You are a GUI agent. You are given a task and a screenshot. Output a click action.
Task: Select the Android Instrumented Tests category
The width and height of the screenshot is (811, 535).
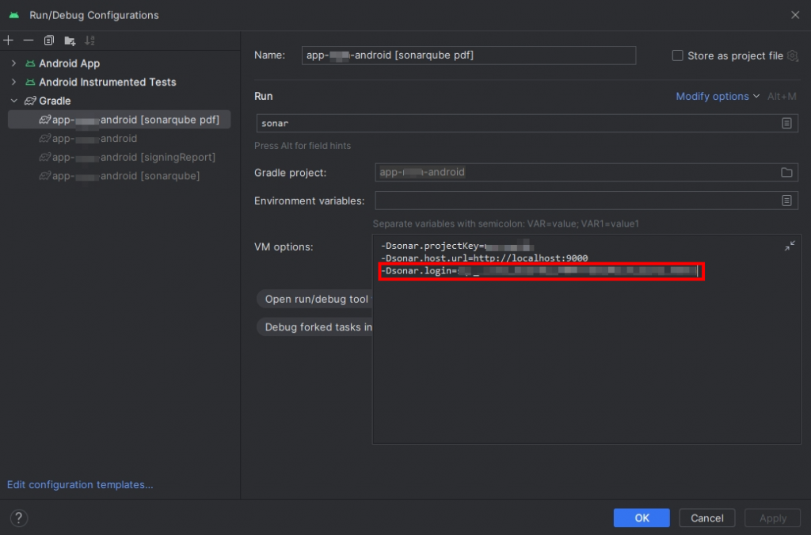click(x=107, y=82)
